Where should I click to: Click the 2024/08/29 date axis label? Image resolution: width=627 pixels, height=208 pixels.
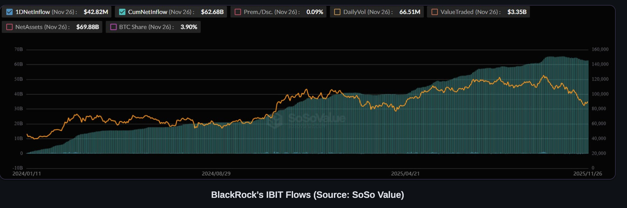tap(216, 174)
